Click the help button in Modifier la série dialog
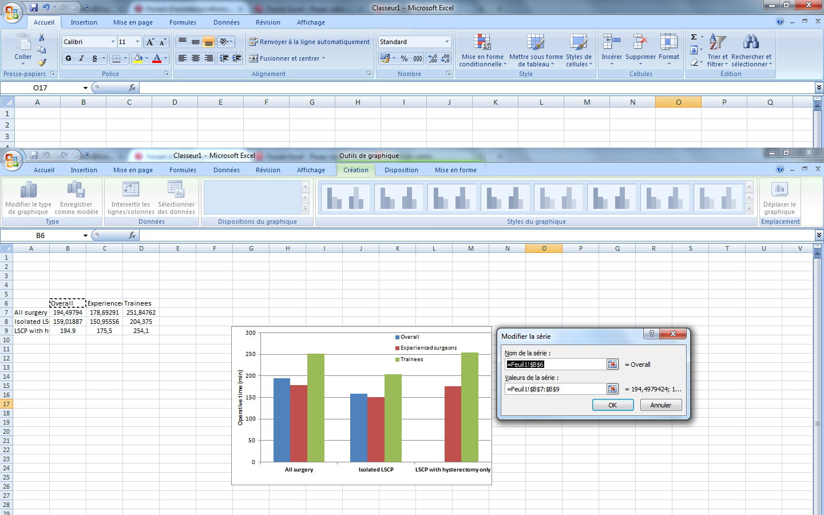The height and width of the screenshot is (515, 824). (x=651, y=334)
